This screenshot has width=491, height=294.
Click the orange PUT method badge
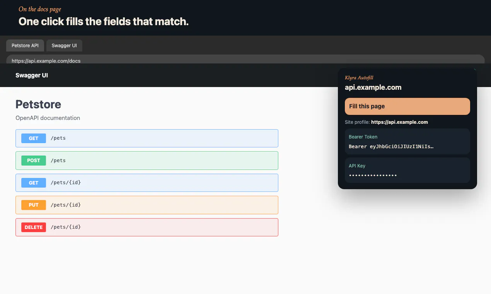coord(34,205)
